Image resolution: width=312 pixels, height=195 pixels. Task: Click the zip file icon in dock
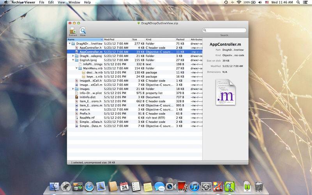point(247,186)
